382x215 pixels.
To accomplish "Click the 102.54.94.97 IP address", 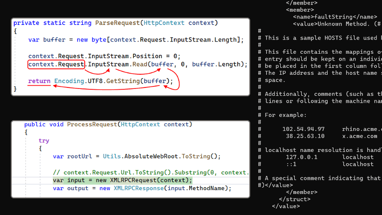I will pyautogui.click(x=304, y=129).
